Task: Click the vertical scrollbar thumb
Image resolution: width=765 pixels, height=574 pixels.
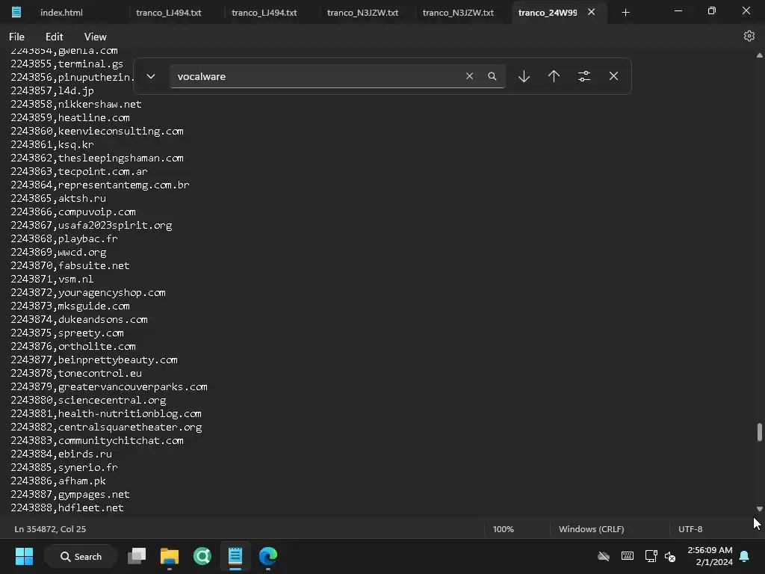Action: tap(759, 432)
